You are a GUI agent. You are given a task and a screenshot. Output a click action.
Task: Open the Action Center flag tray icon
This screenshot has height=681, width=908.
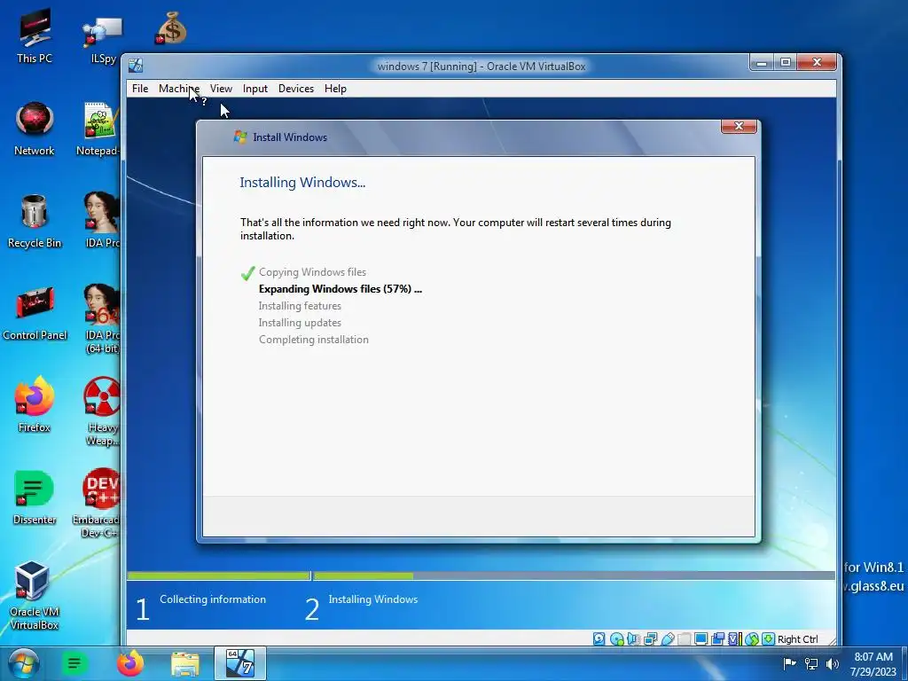(x=788, y=663)
